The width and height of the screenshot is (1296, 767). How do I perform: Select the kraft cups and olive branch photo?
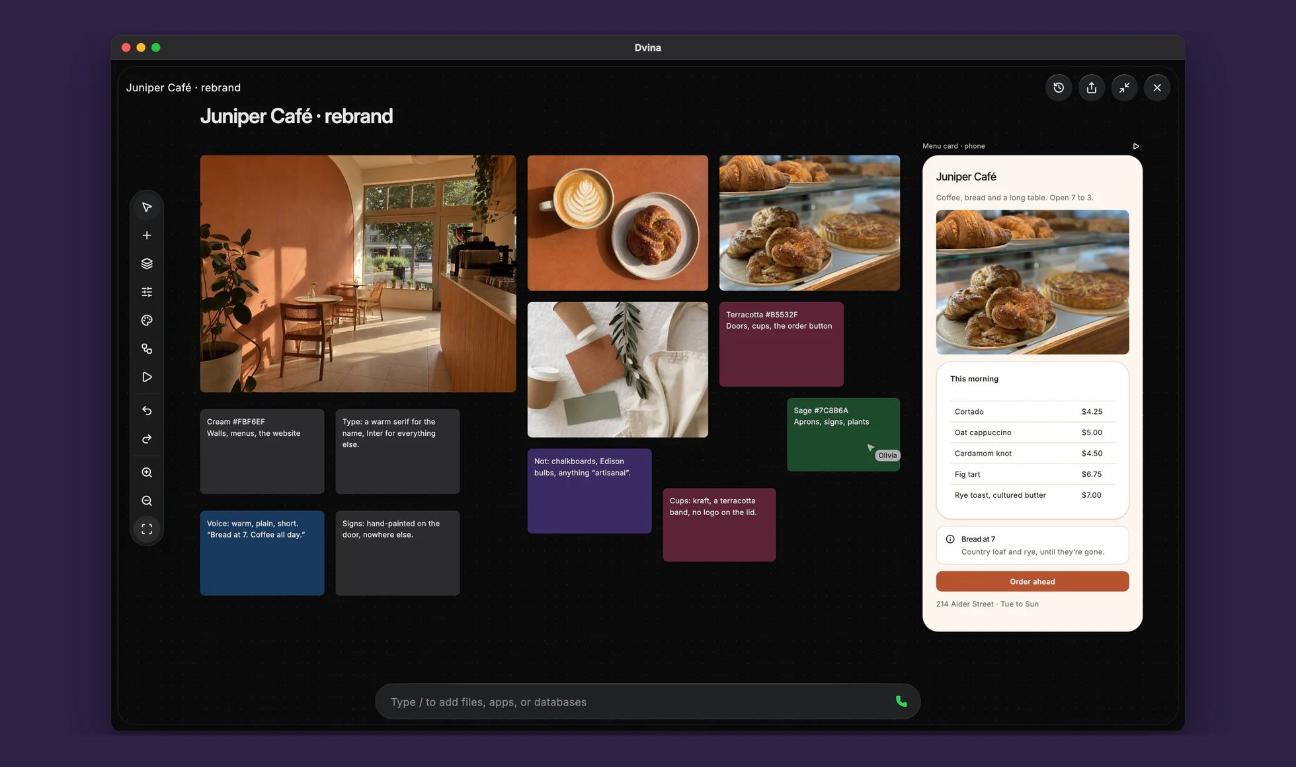point(618,370)
